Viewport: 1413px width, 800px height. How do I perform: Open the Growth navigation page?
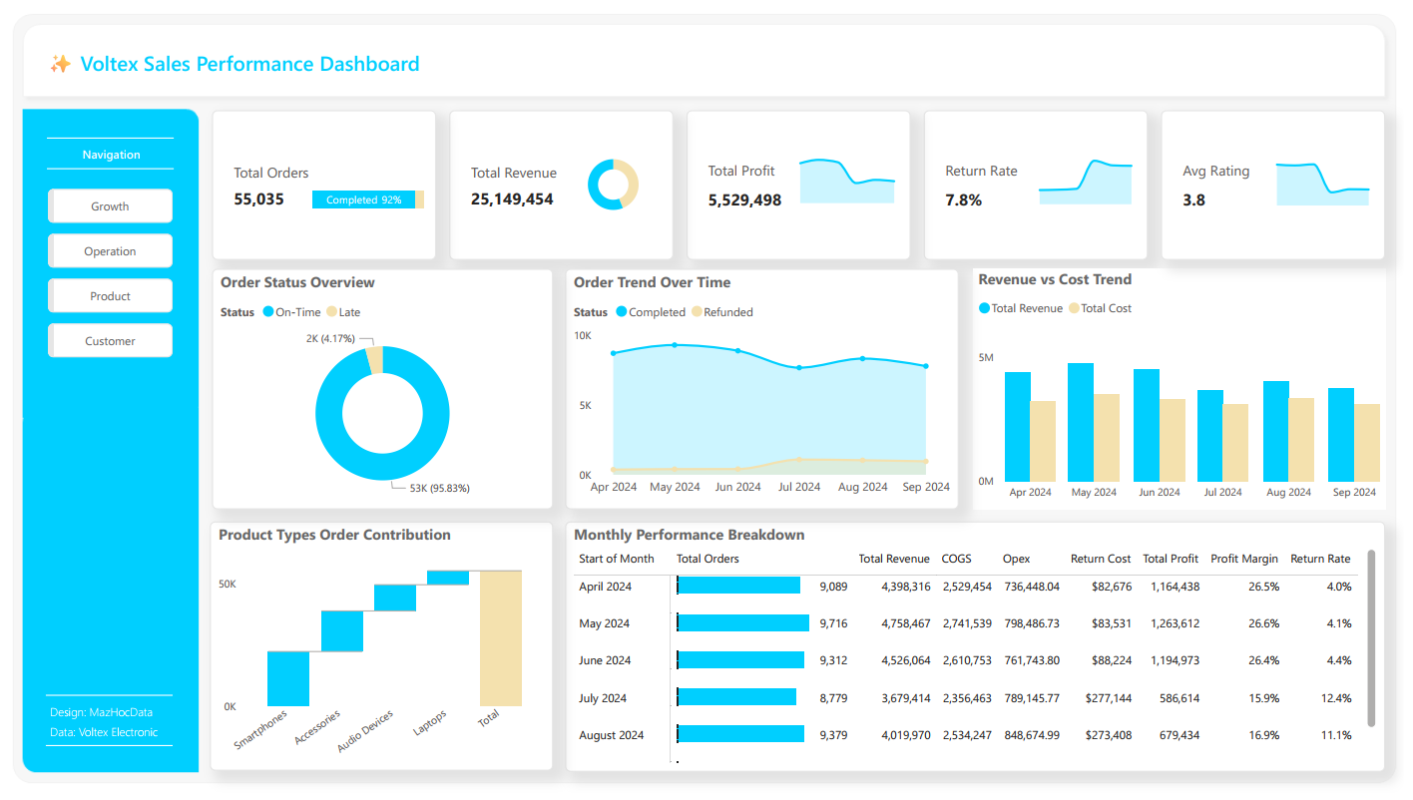110,206
